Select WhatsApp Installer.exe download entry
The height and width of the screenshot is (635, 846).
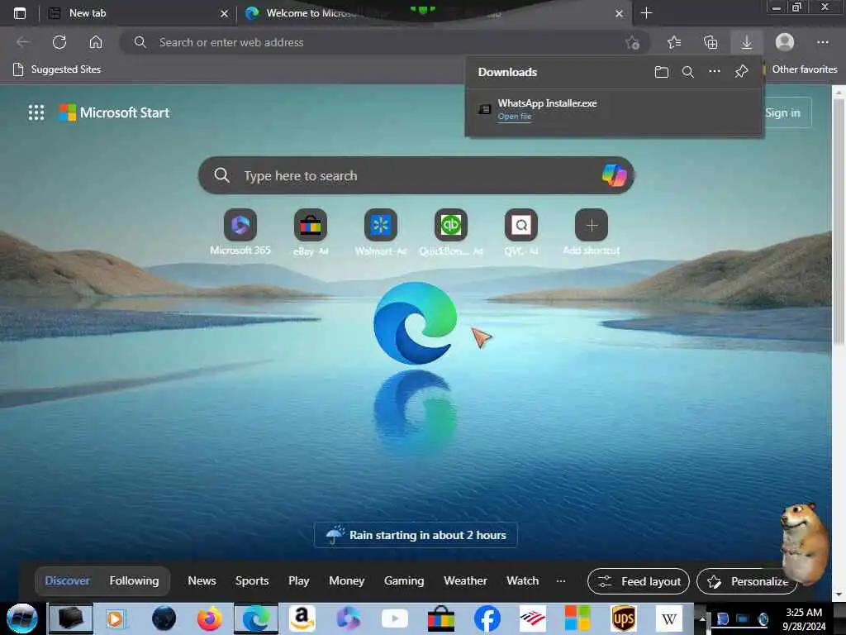point(614,110)
